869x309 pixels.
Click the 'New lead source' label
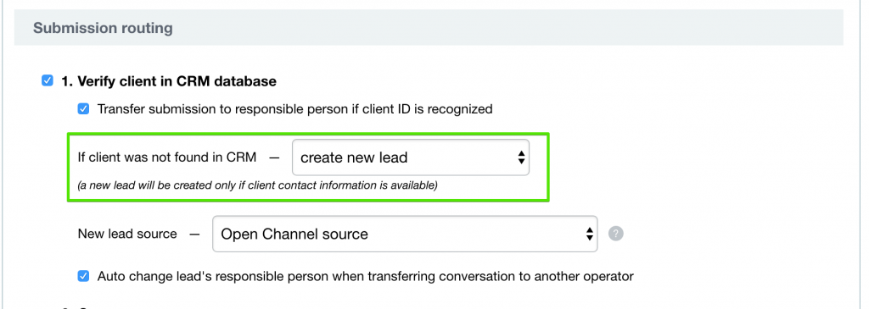[x=127, y=234]
